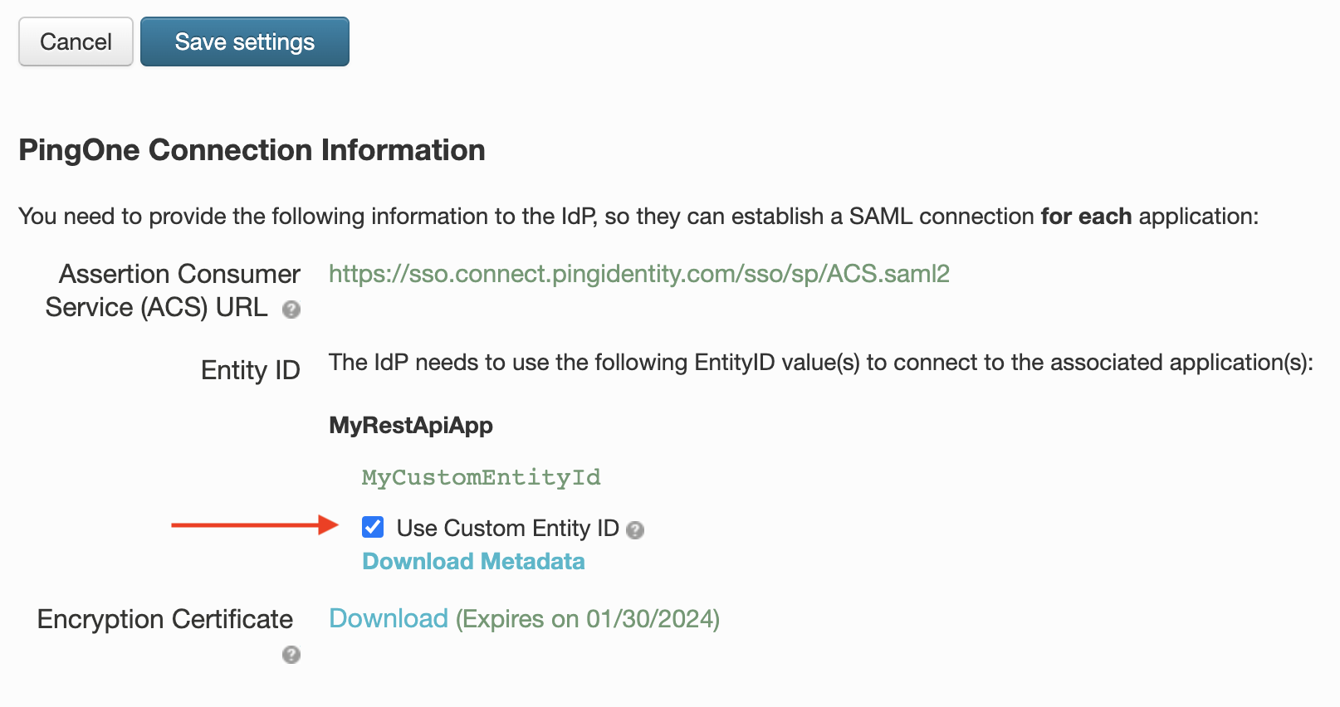This screenshot has width=1340, height=707.
Task: Open the sso.connect.pingidentity.com ACS URL
Action: coord(639,273)
